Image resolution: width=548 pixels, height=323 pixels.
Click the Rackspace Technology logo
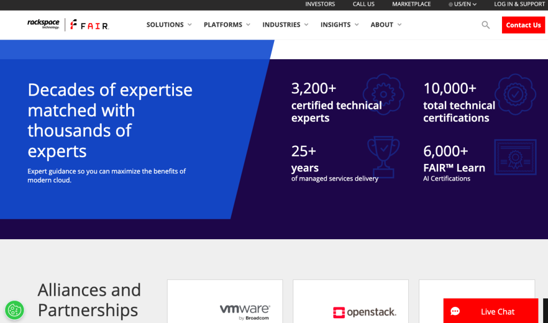[x=43, y=24]
